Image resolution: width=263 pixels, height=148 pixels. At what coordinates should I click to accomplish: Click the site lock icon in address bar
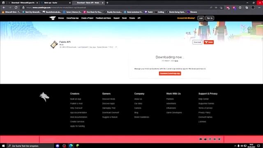pyautogui.click(x=23, y=7)
